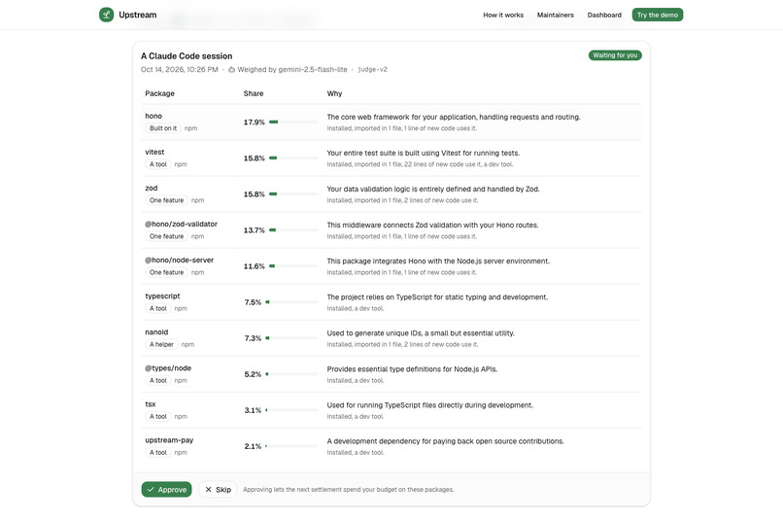Select the vitest package name

click(154, 152)
